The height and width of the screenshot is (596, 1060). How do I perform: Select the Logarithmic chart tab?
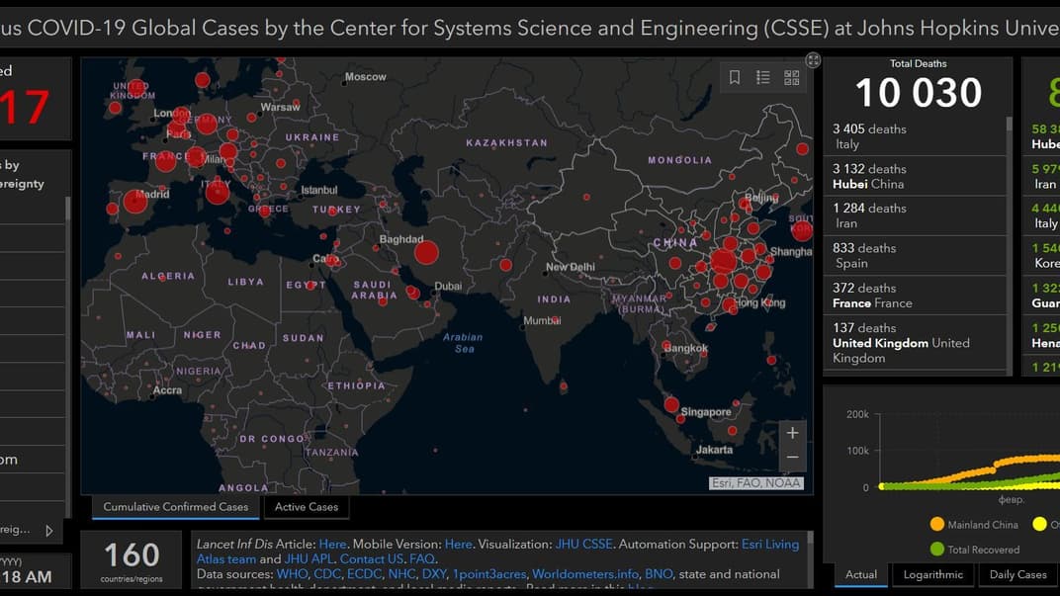(x=932, y=574)
